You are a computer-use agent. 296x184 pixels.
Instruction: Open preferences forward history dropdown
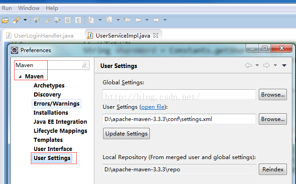point(275,65)
